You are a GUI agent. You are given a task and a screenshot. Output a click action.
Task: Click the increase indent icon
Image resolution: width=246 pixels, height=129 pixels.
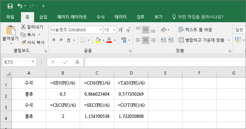pyautogui.click(x=171, y=40)
